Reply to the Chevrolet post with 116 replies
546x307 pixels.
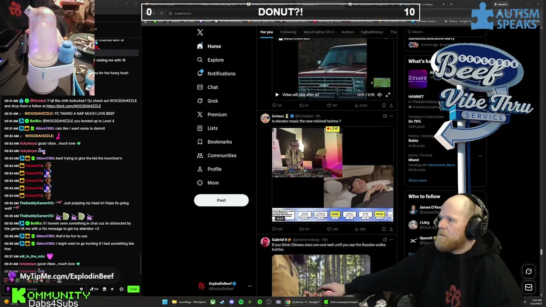tap(276, 105)
